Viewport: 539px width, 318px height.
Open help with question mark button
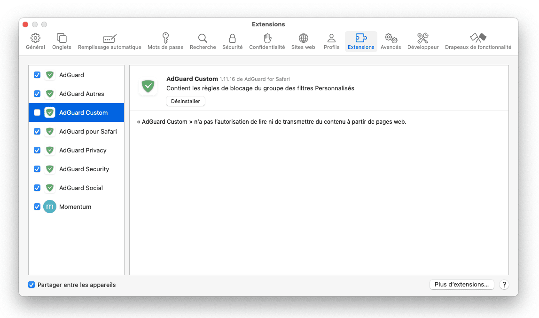pyautogui.click(x=504, y=285)
